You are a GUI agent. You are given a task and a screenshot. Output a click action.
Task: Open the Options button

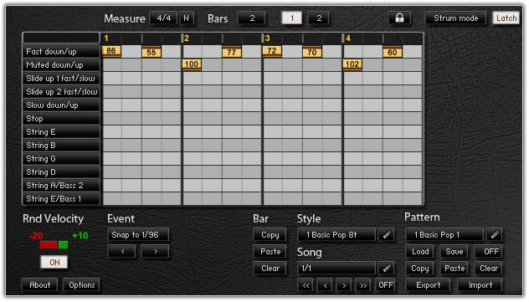click(82, 285)
